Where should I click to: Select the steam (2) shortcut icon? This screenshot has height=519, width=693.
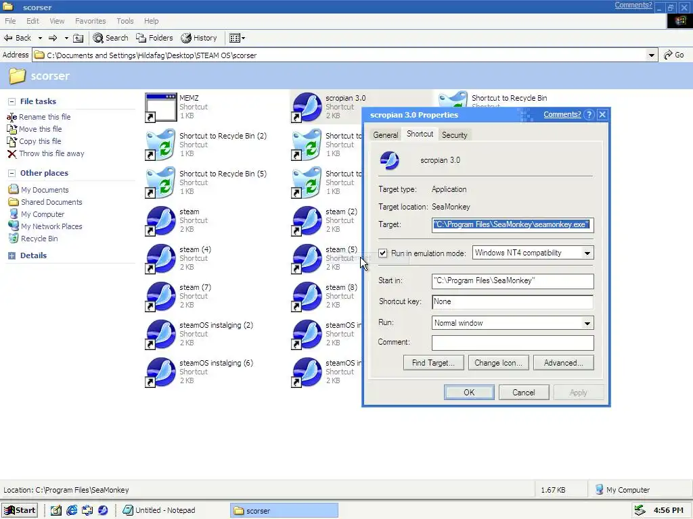307,221
